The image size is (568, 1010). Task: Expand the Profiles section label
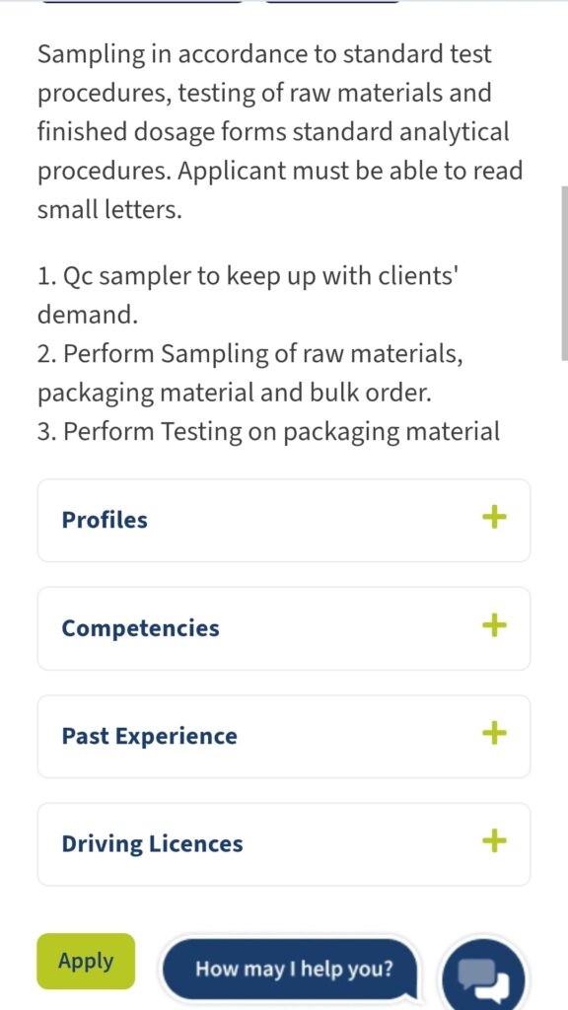(x=105, y=520)
